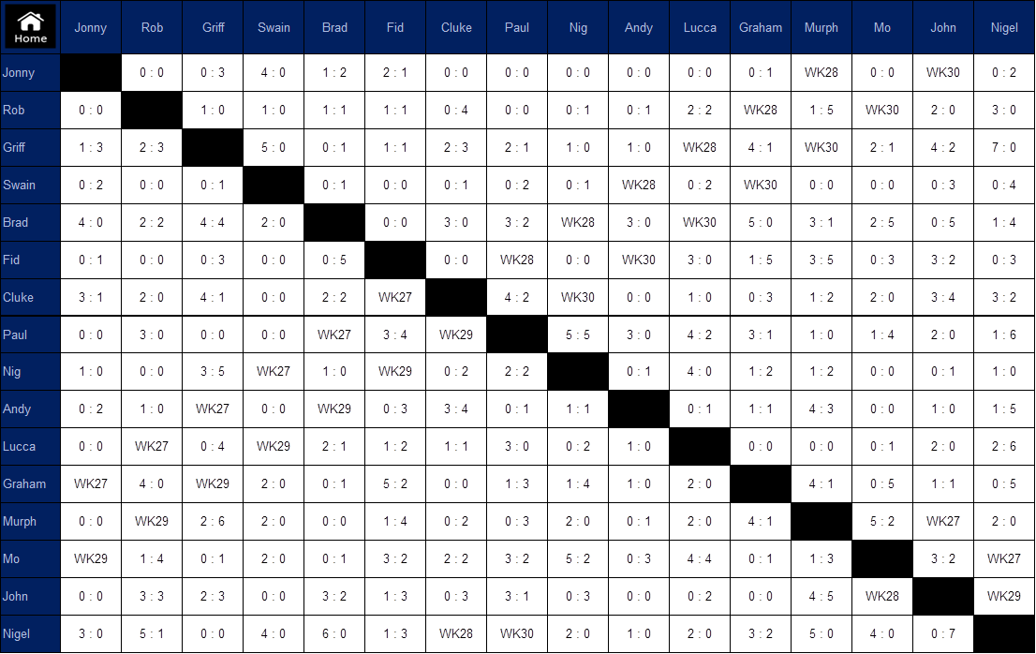Click Griff vs Swain score 5 : 0
1036x654 pixels.
coord(274,147)
